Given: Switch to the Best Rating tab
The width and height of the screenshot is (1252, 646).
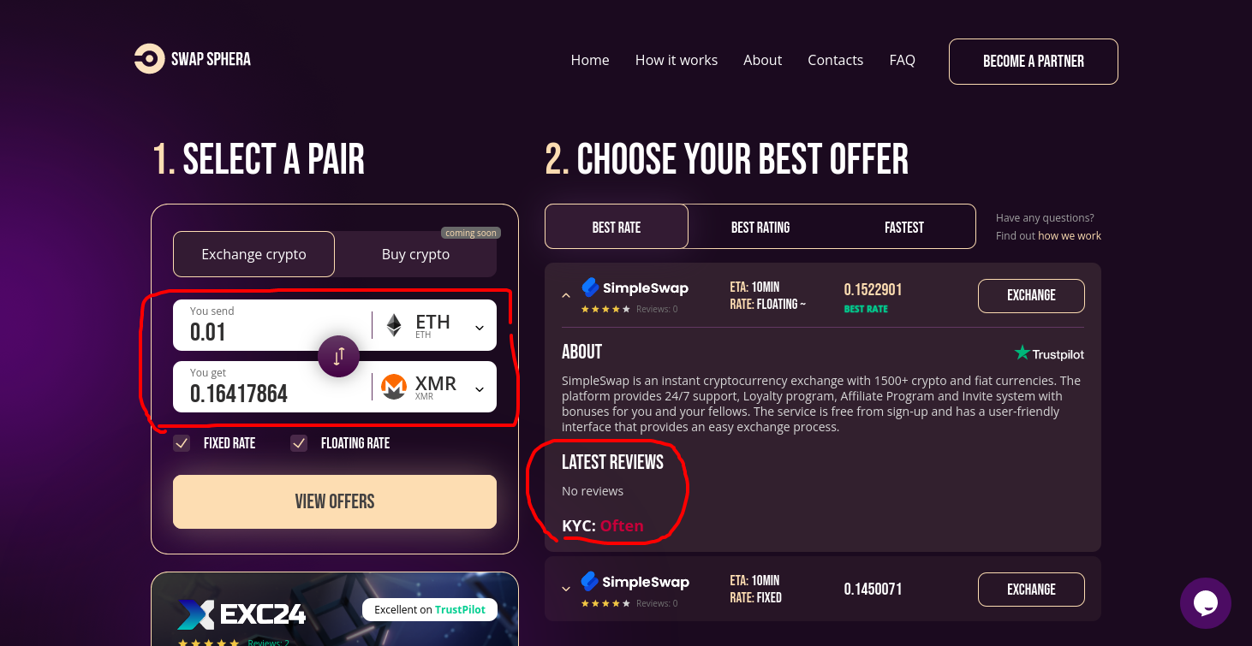Looking at the screenshot, I should point(760,227).
